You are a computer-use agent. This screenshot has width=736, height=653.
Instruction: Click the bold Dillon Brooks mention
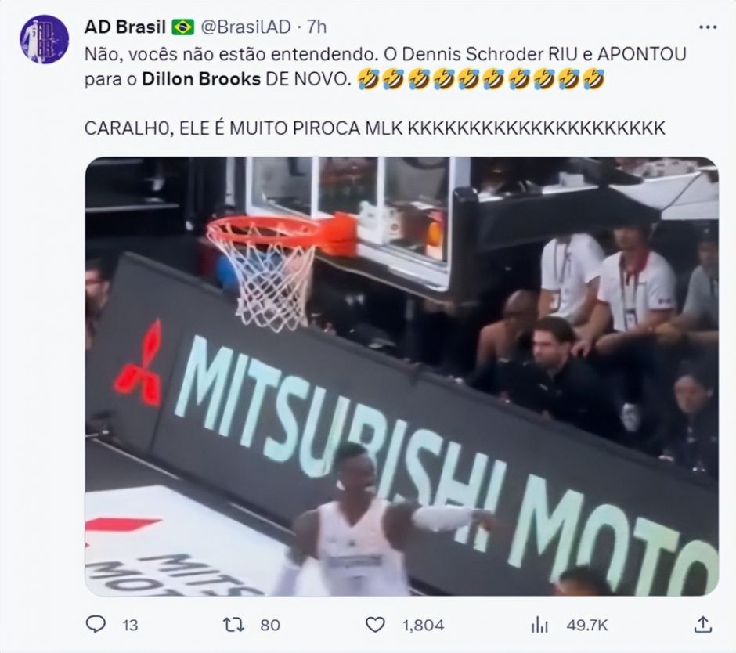pyautogui.click(x=201, y=79)
